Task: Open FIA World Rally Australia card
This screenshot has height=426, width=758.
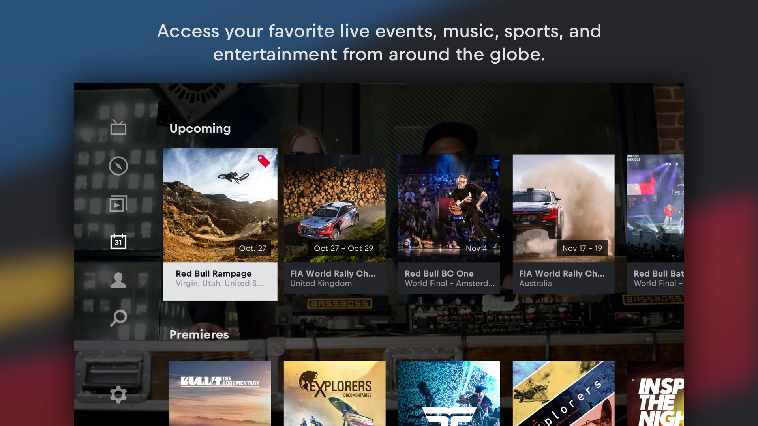Action: (x=563, y=224)
